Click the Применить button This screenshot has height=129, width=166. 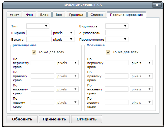click(x=54, y=119)
